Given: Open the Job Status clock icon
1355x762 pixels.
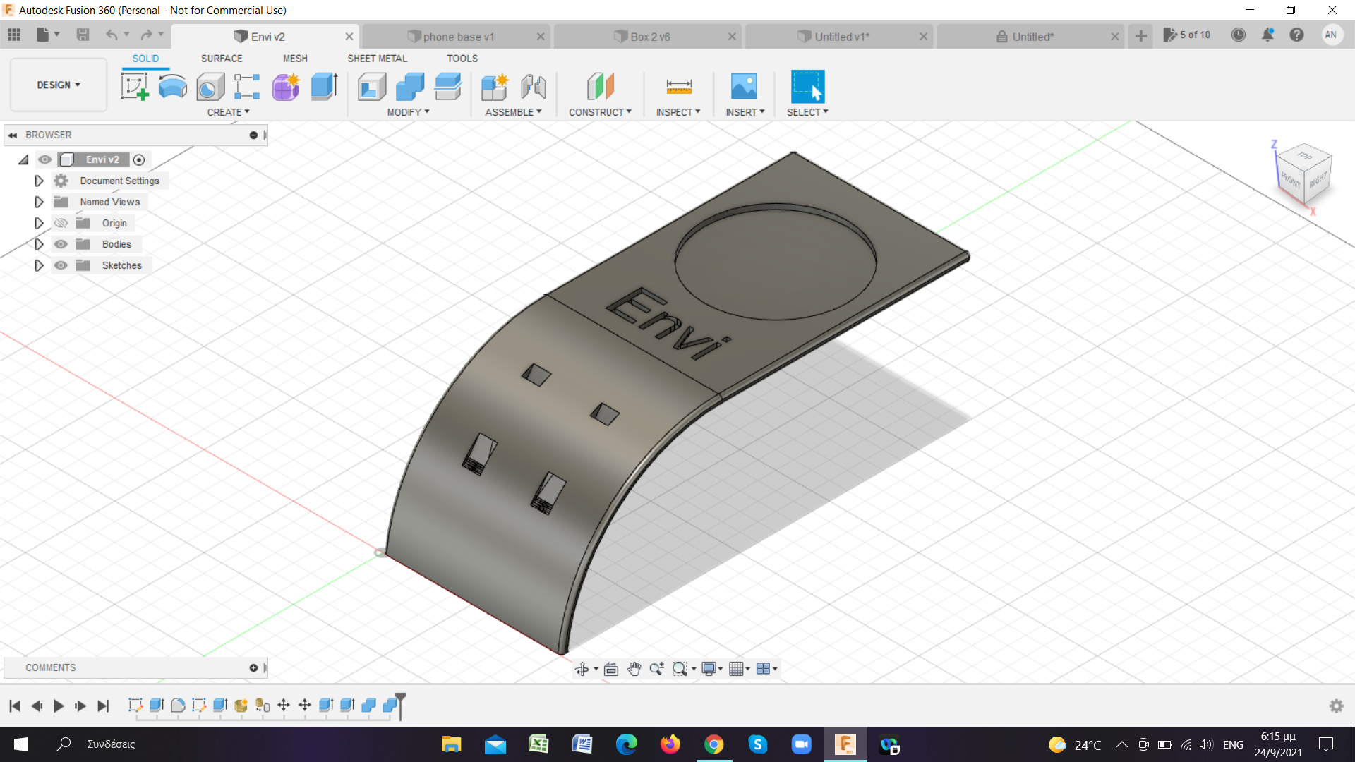Looking at the screenshot, I should click(1239, 35).
